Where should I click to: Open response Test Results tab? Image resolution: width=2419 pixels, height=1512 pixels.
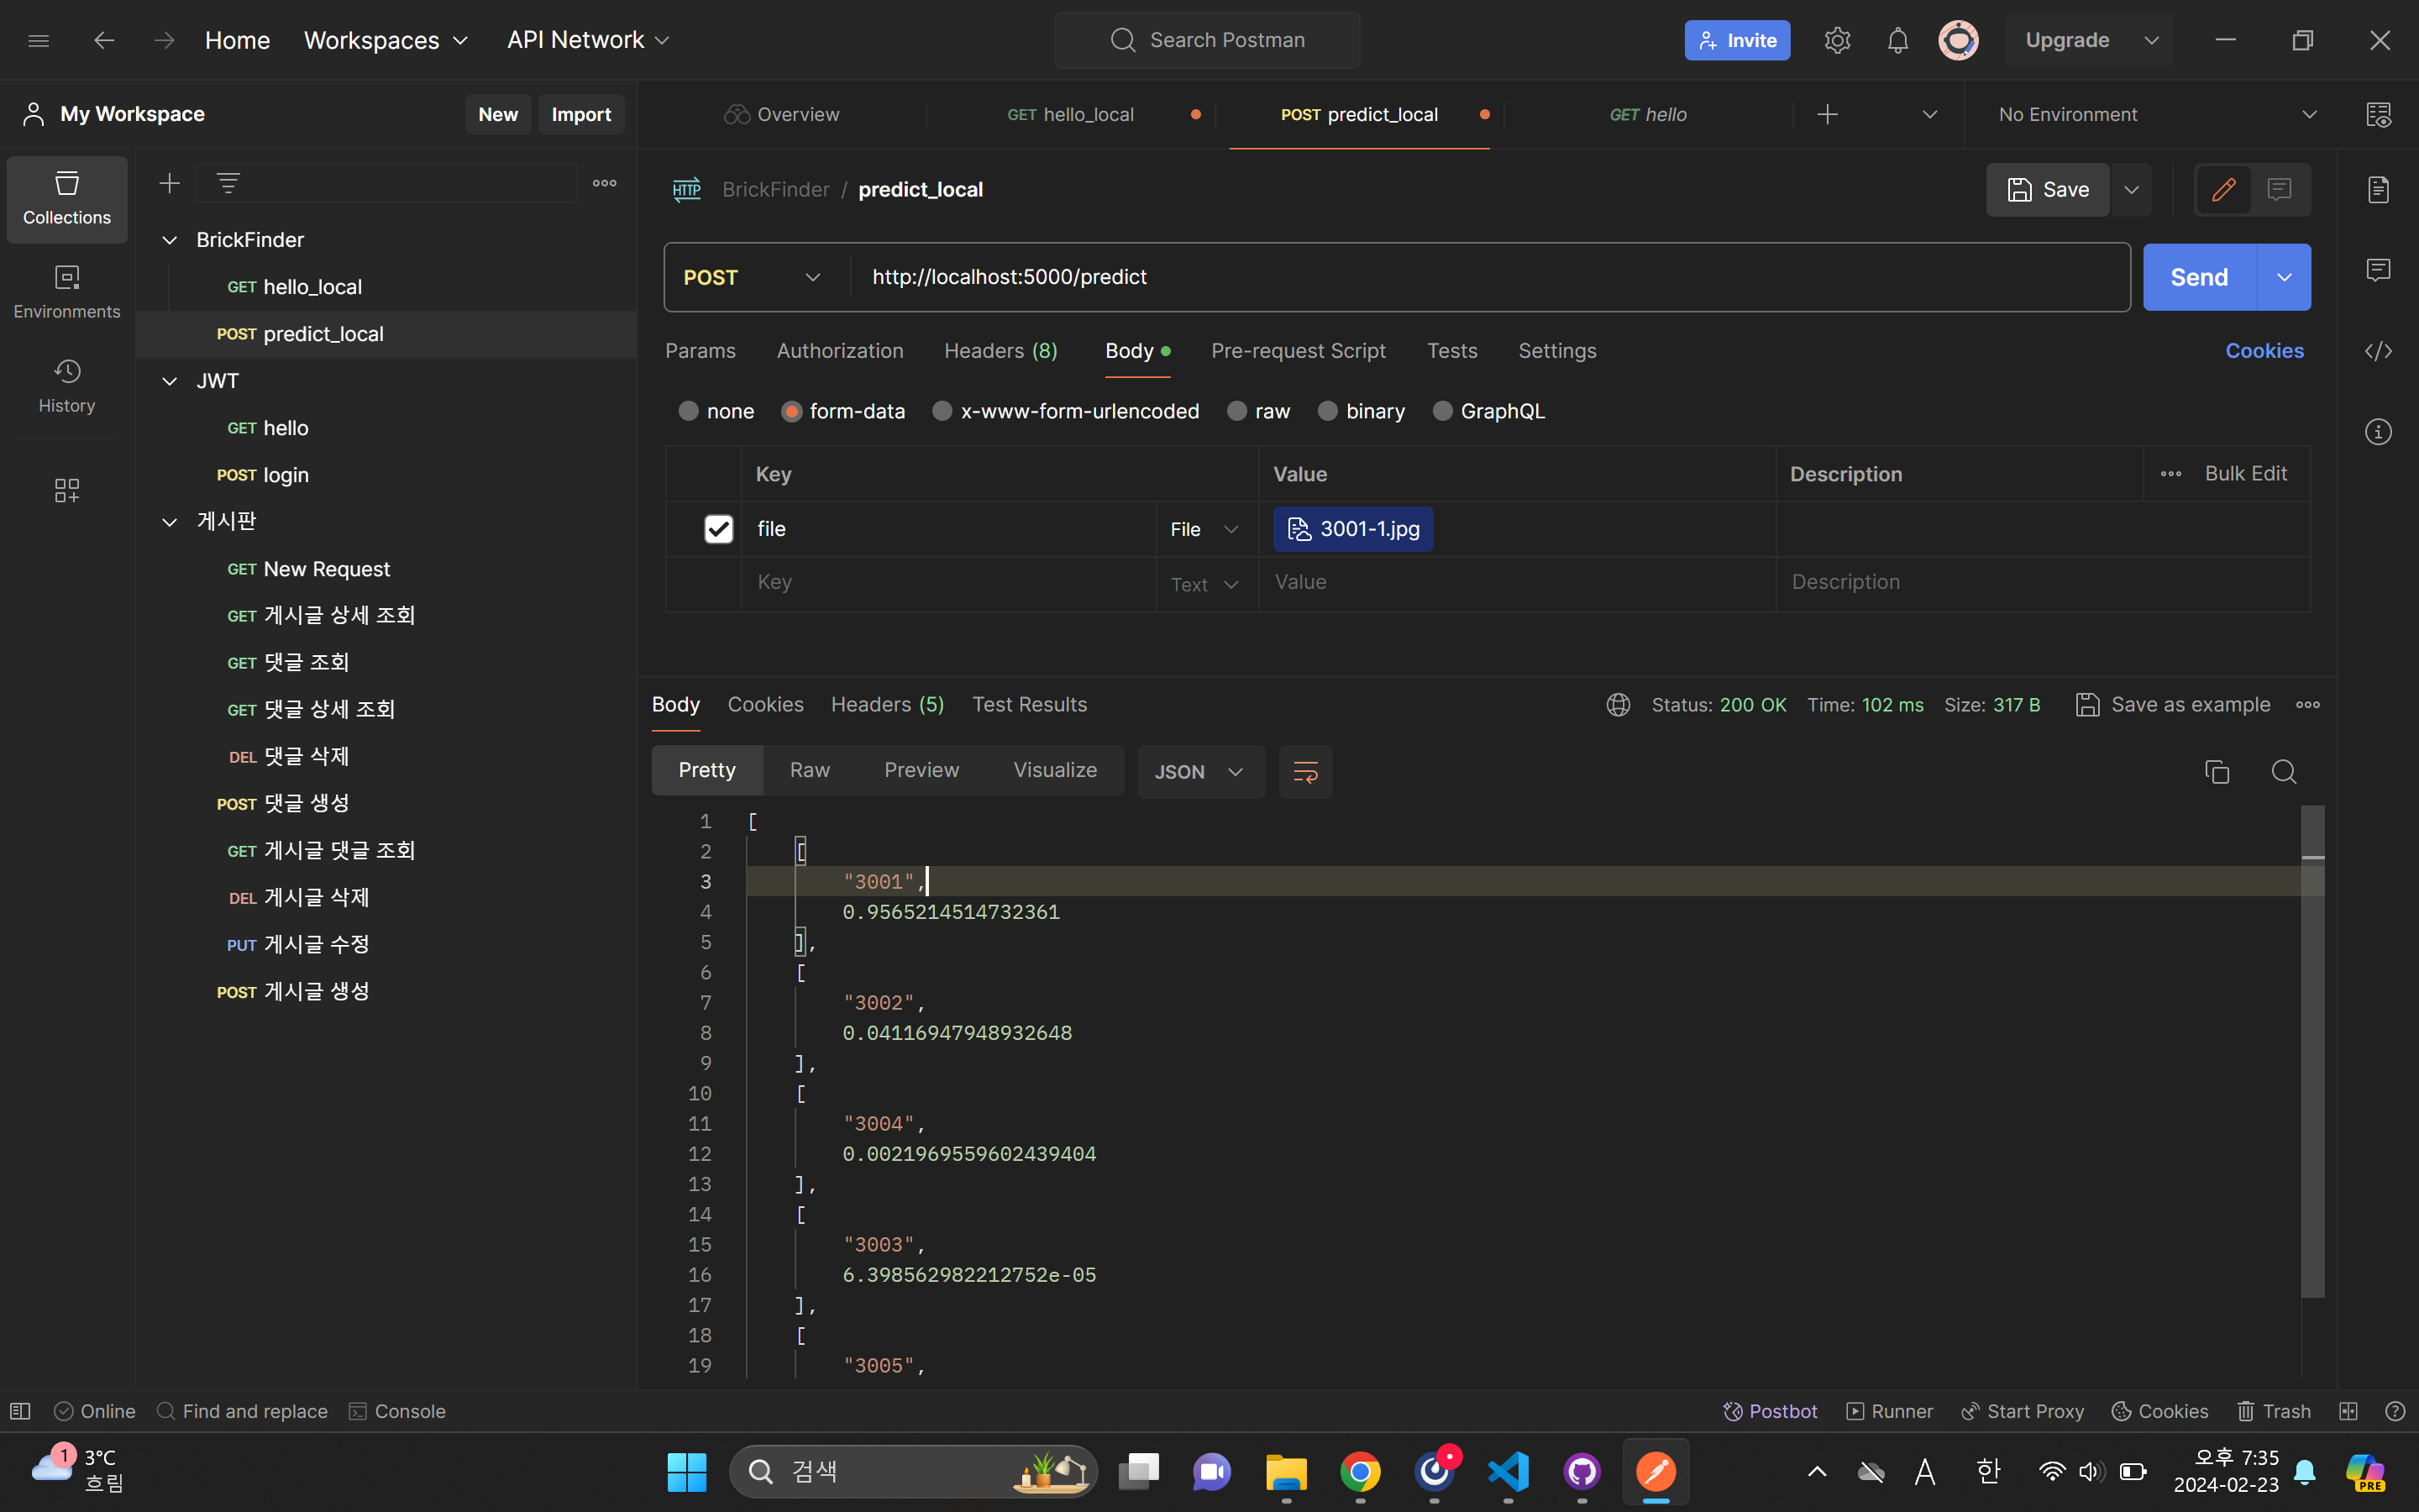[1030, 705]
